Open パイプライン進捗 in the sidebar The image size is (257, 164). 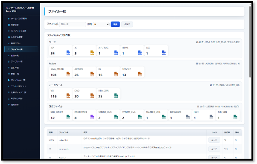(21, 31)
